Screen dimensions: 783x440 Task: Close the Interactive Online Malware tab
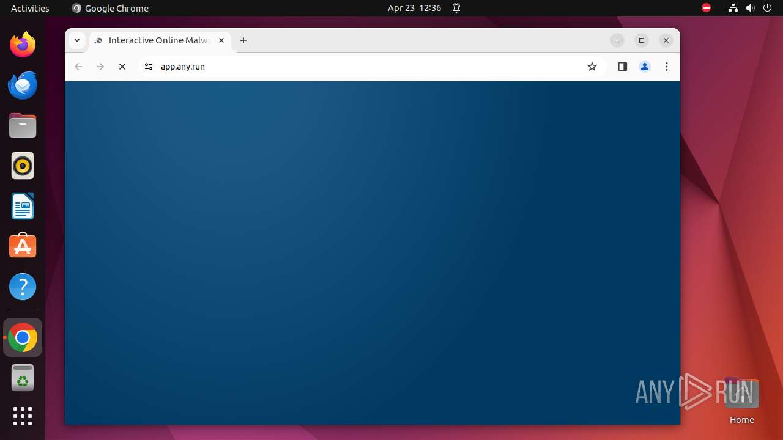[x=221, y=40]
